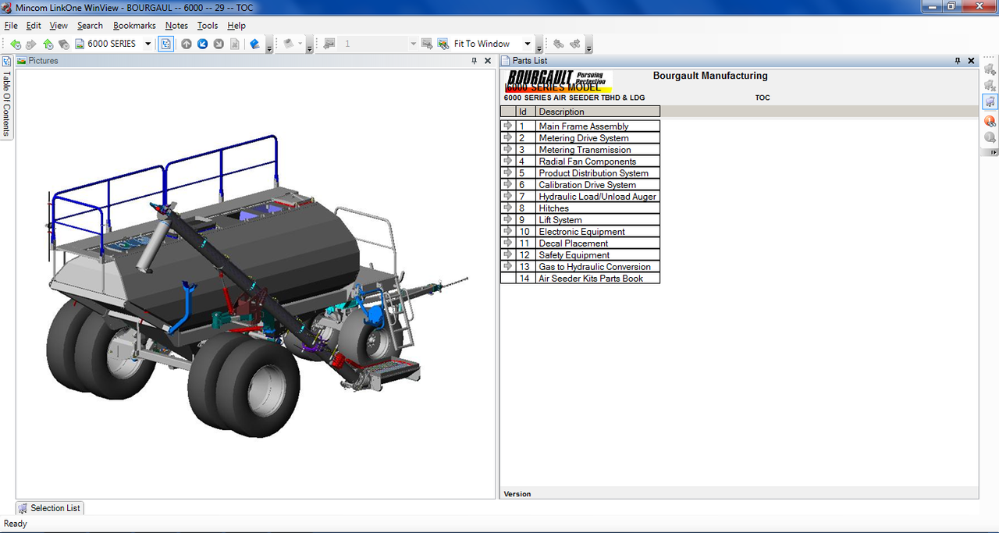
Task: Open the Search menu
Action: pyautogui.click(x=90, y=26)
